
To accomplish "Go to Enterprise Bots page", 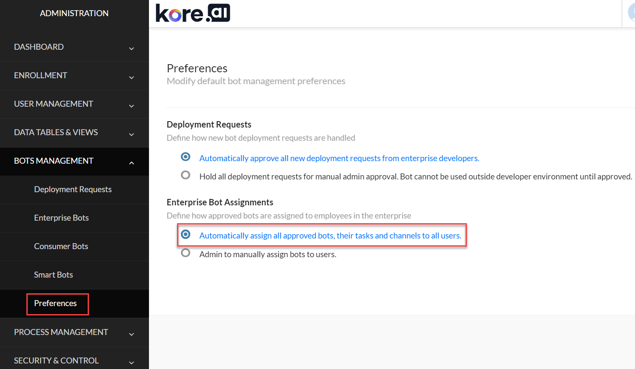I will (x=61, y=218).
